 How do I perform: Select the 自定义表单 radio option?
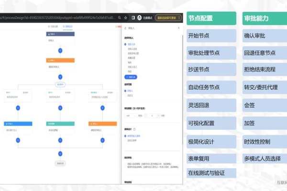point(126,140)
